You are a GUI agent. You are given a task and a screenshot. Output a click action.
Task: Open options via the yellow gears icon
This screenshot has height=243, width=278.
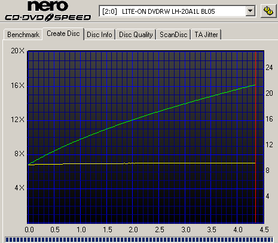[268, 11]
